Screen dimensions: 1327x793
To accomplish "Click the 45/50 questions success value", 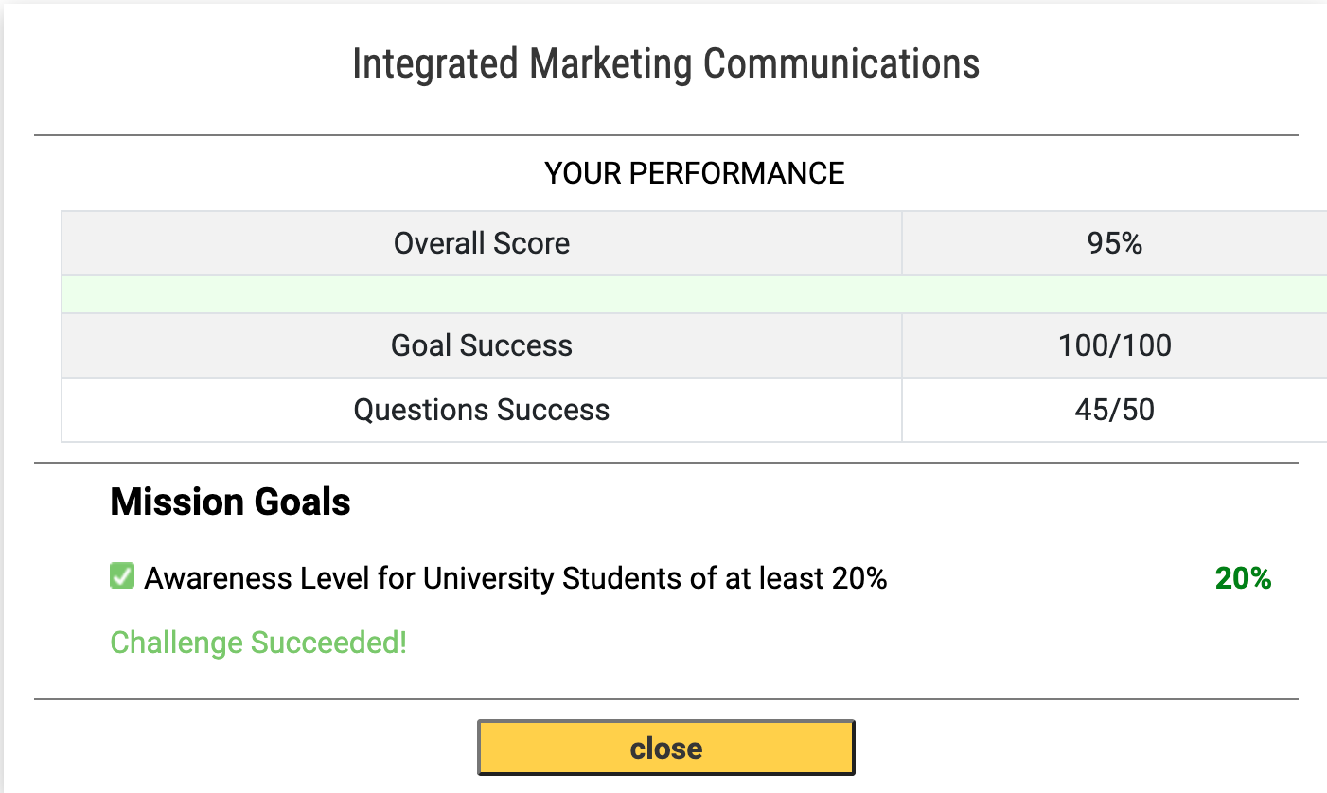I will pyautogui.click(x=1115, y=410).
